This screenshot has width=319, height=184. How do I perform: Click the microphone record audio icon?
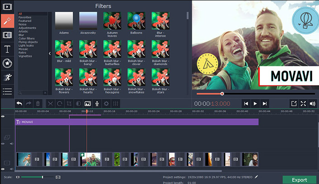(97, 103)
